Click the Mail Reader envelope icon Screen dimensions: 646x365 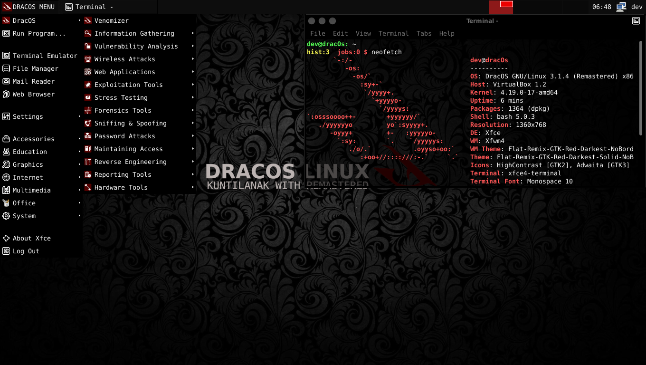[x=6, y=81]
